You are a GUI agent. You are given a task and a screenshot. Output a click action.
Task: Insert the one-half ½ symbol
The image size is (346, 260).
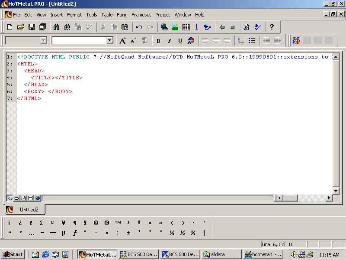point(183,233)
